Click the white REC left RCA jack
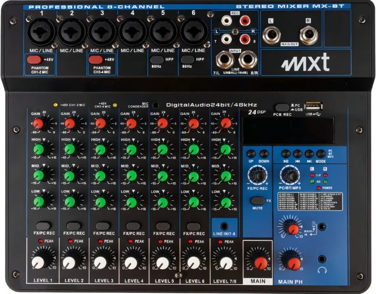The height and width of the screenshot is (294, 376). (227, 21)
